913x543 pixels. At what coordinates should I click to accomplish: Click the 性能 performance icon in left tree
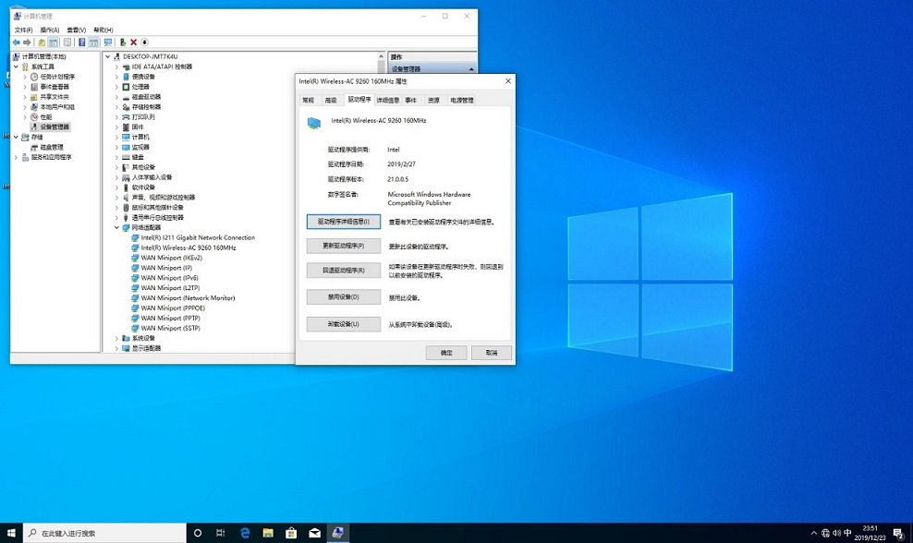coord(34,117)
